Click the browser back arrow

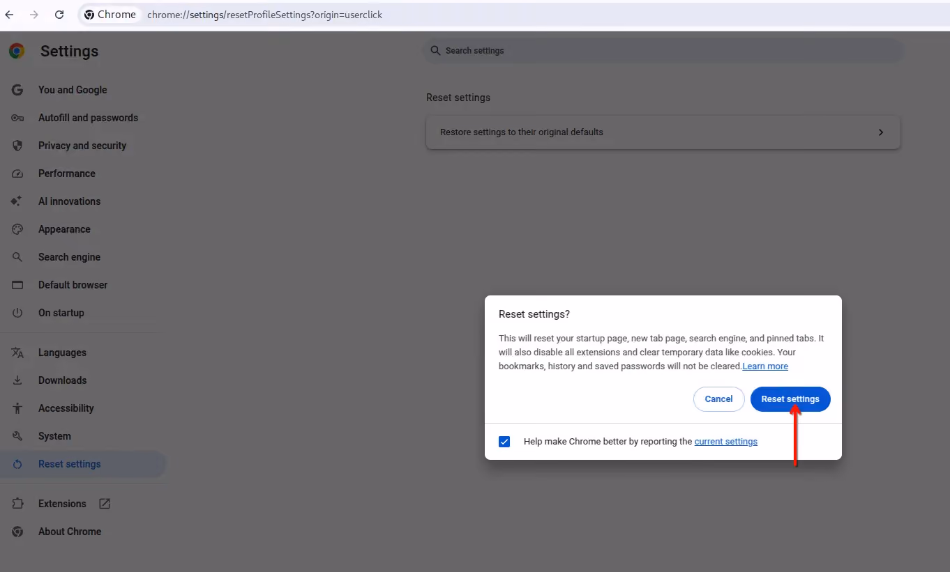point(10,15)
